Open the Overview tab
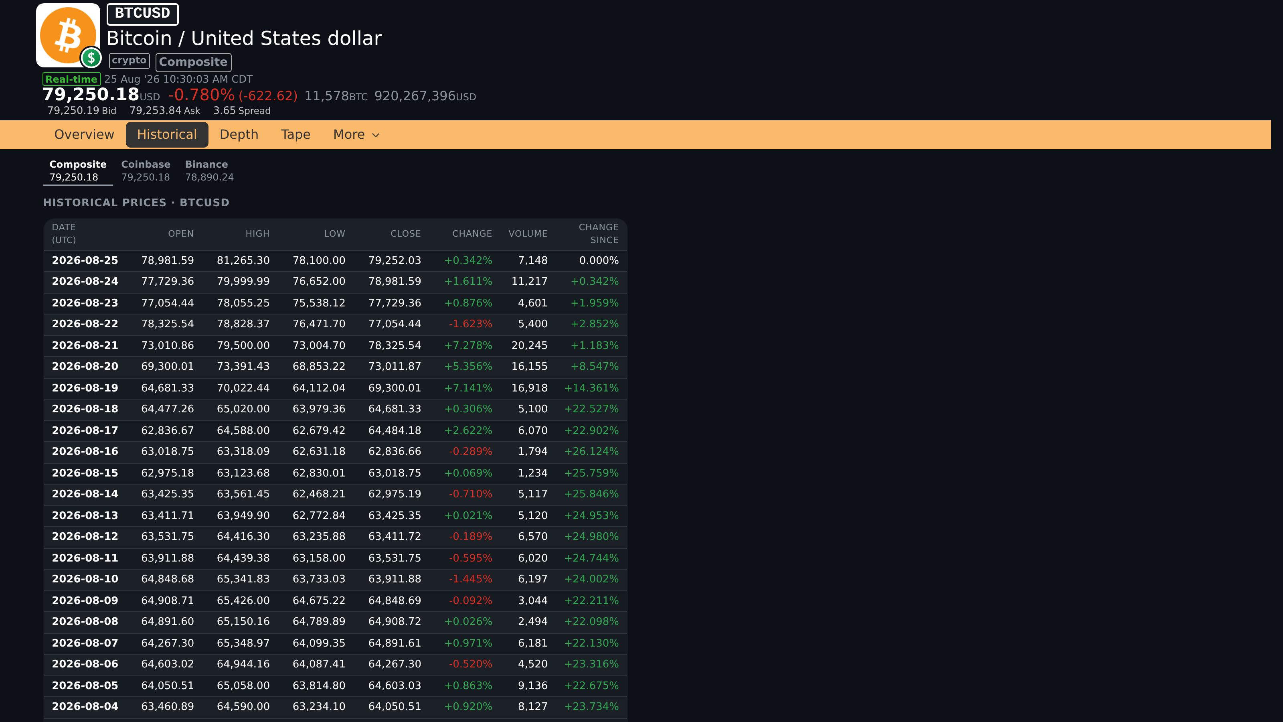1283x722 pixels. click(84, 134)
